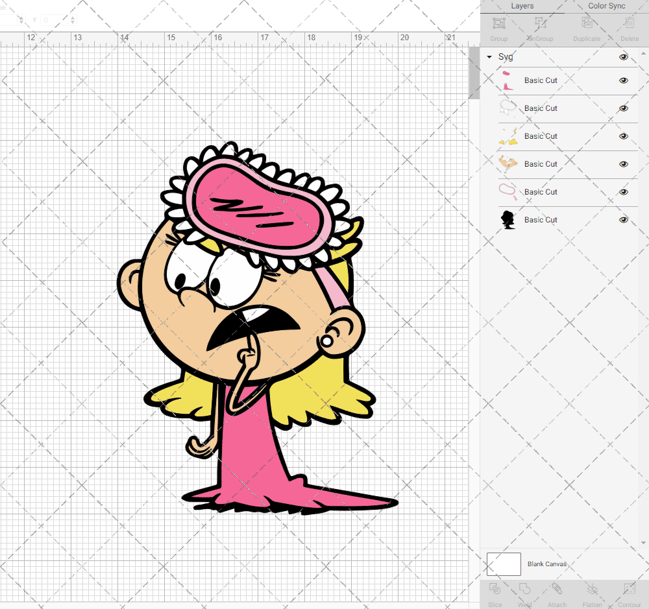Select the Svg group name
The height and width of the screenshot is (609, 649).
(506, 56)
